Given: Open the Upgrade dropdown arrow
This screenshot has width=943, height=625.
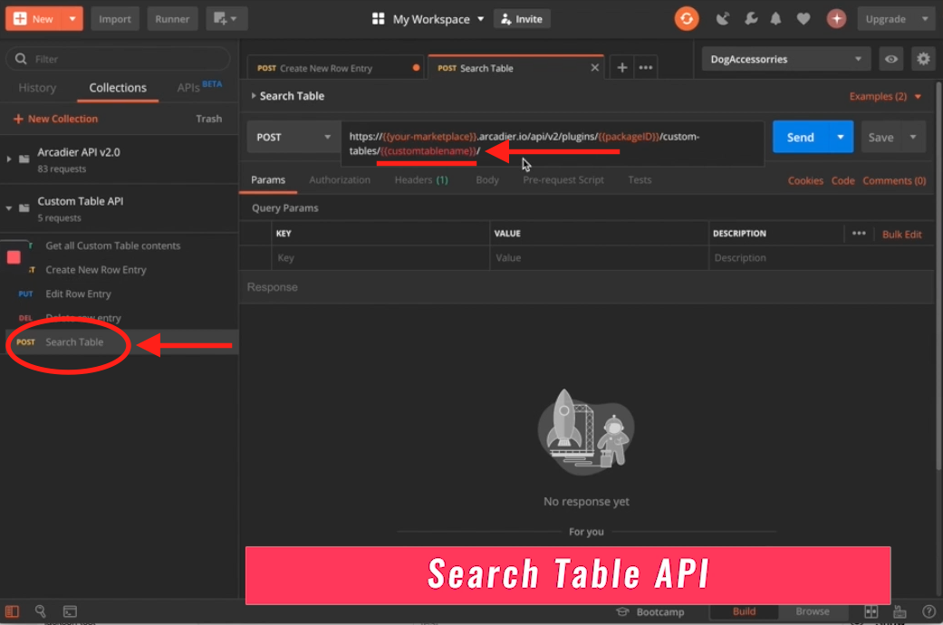Looking at the screenshot, I should click(925, 19).
